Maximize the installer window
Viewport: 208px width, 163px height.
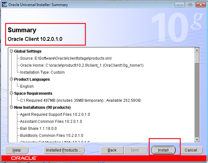pyautogui.click(x=190, y=5)
